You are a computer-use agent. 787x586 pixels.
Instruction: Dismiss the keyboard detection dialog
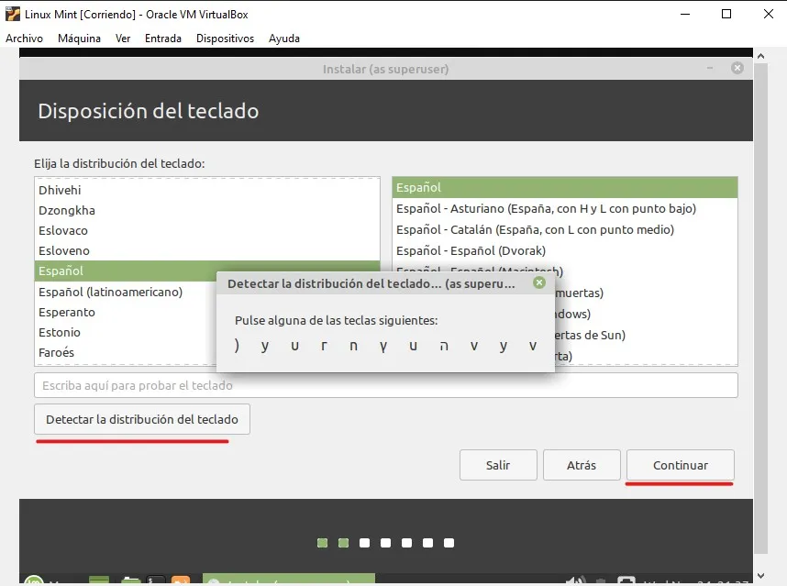[x=540, y=282]
